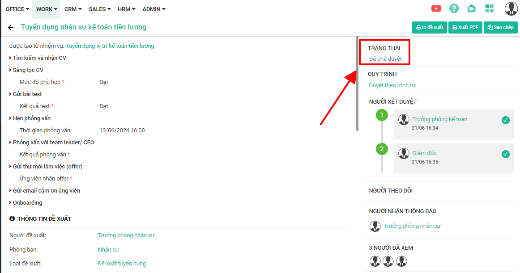Click the Sao chép button
The image size is (520, 273).
coord(500,27)
